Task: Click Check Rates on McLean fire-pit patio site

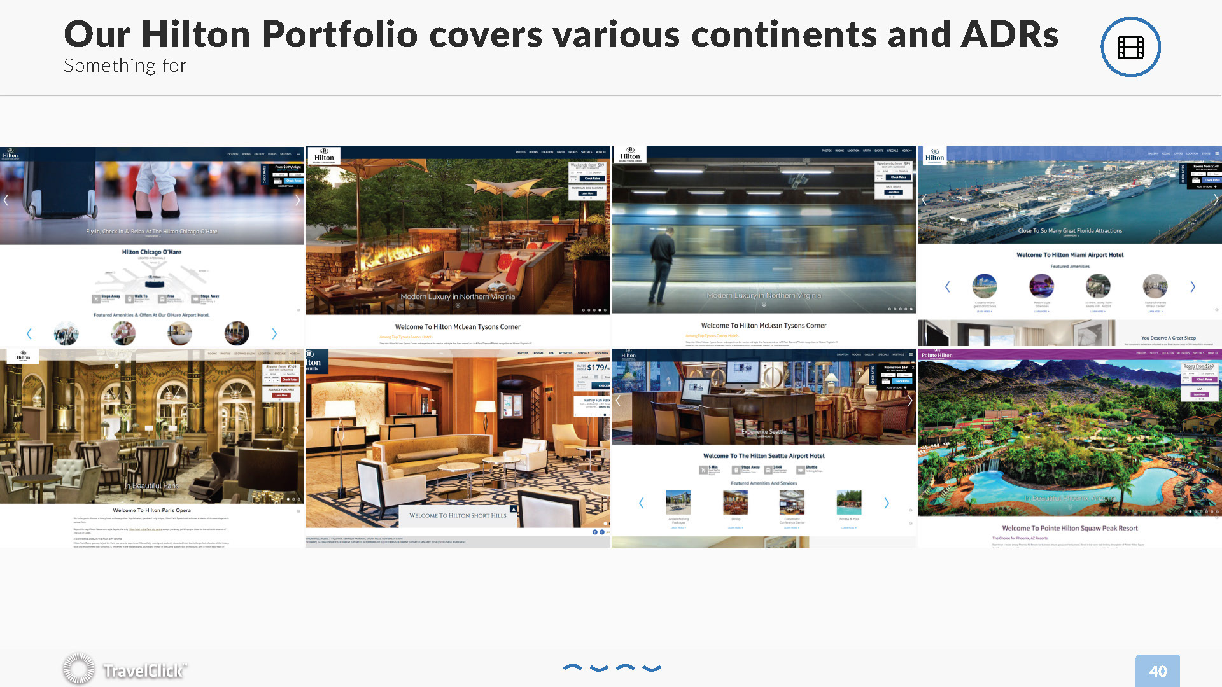Action: [592, 179]
